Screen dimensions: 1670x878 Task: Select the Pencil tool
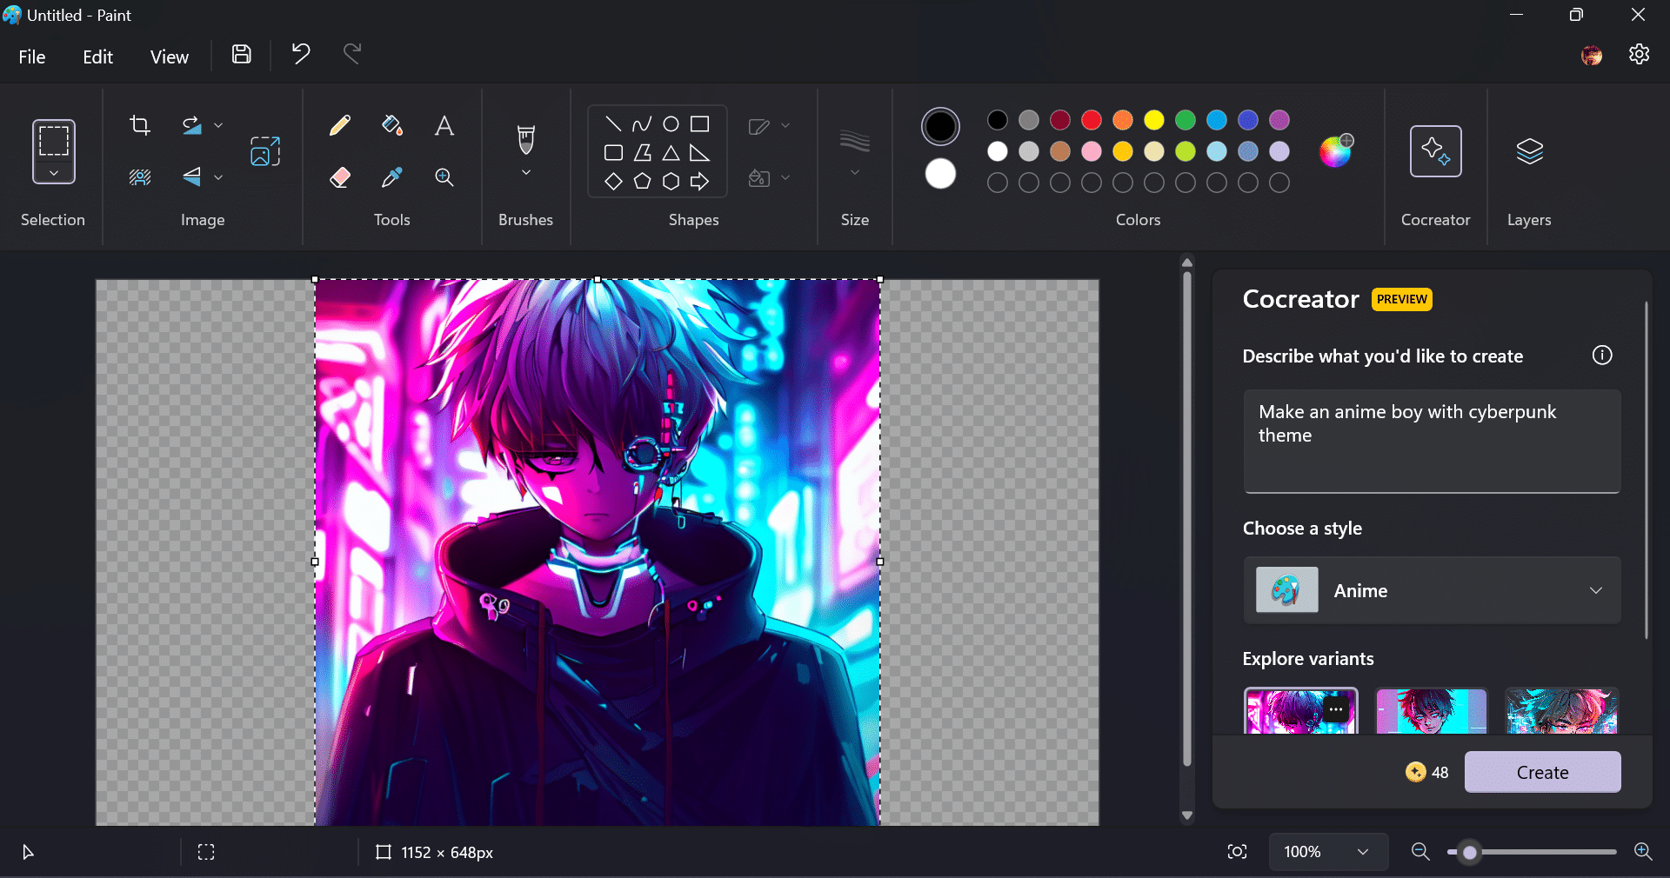(x=340, y=126)
